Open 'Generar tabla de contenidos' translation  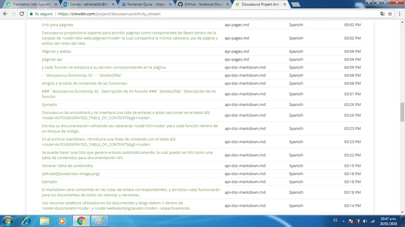67,166
